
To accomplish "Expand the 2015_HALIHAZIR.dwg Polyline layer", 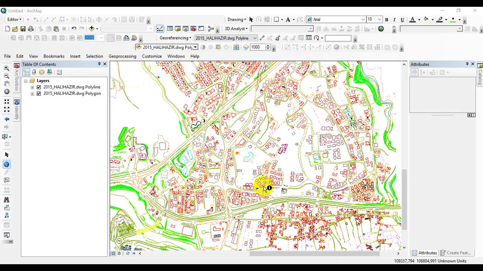I will click(32, 87).
